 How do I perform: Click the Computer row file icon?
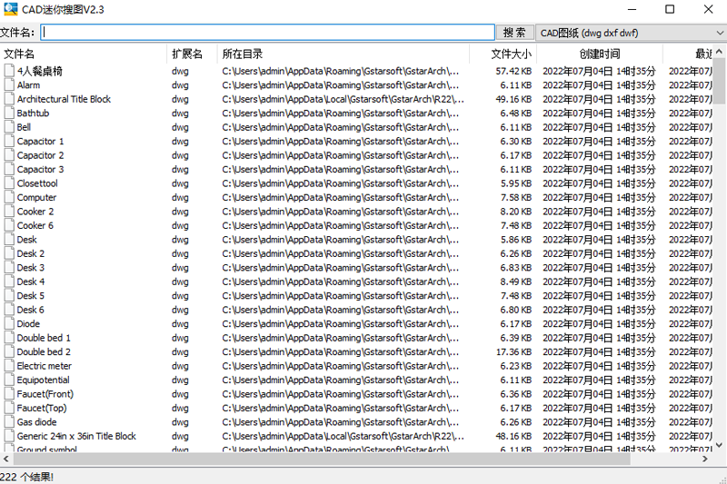(x=8, y=198)
